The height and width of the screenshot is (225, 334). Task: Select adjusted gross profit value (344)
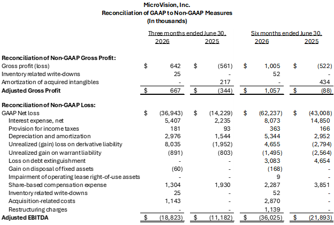[225, 91]
